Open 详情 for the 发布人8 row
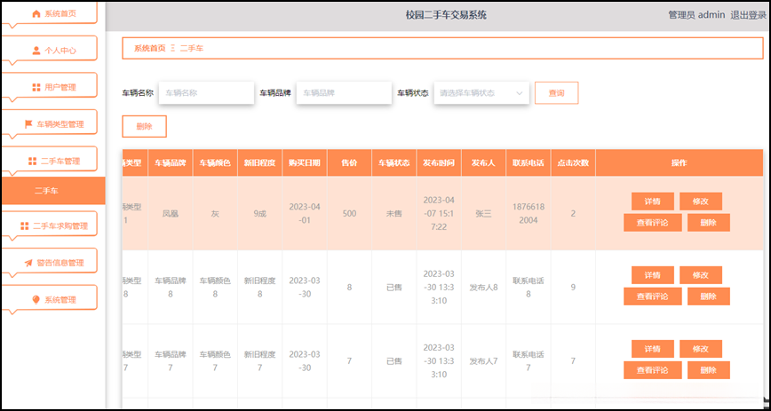The width and height of the screenshot is (771, 411). (x=653, y=275)
